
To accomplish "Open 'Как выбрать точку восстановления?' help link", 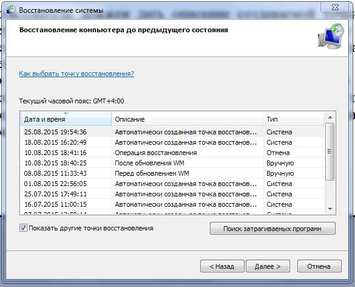I will point(76,74).
